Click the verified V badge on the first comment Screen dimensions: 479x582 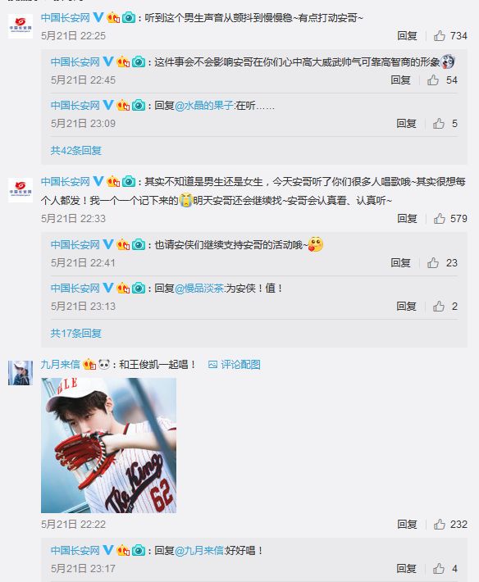[x=98, y=17]
